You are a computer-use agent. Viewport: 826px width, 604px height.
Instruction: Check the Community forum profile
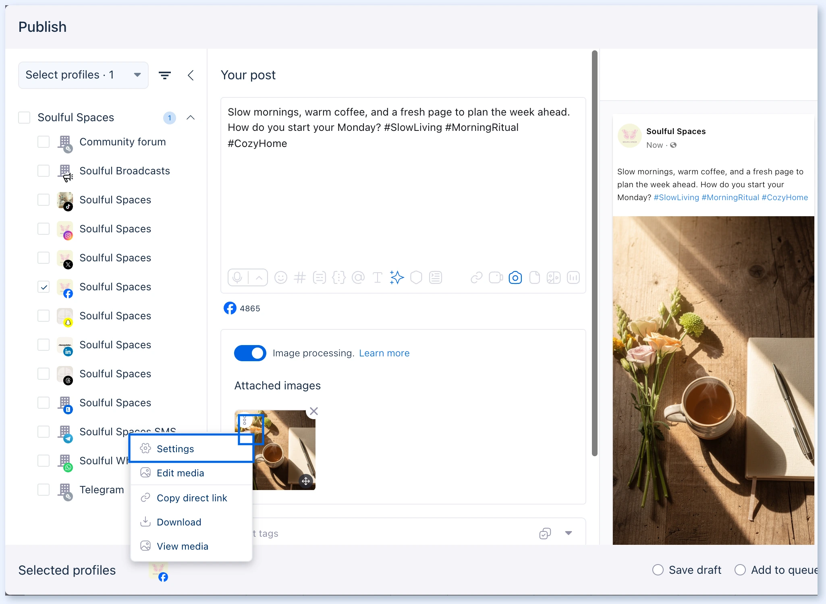click(44, 142)
